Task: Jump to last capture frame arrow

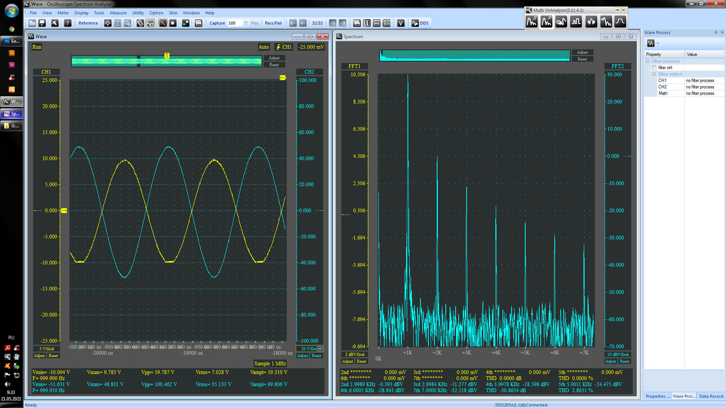Action: click(342, 23)
